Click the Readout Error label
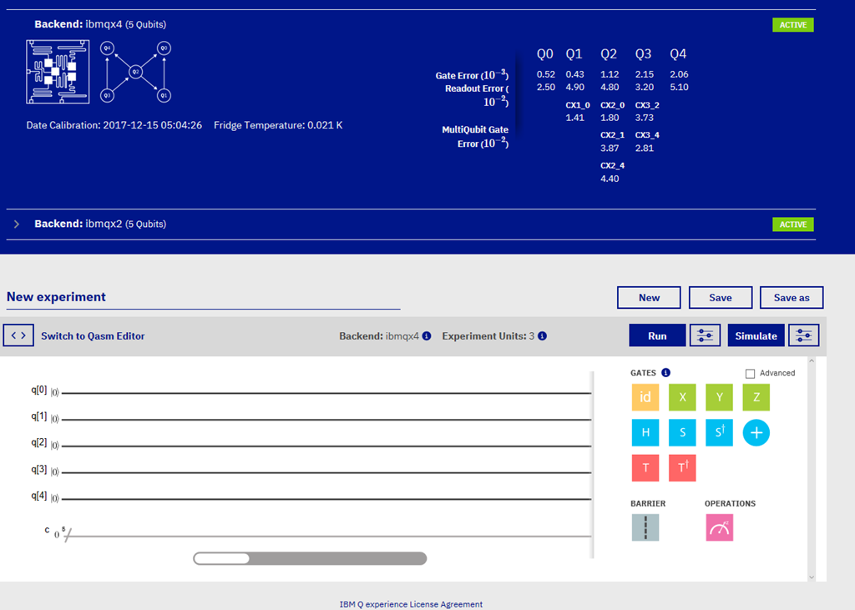Viewport: 855px width, 610px height. tap(477, 95)
